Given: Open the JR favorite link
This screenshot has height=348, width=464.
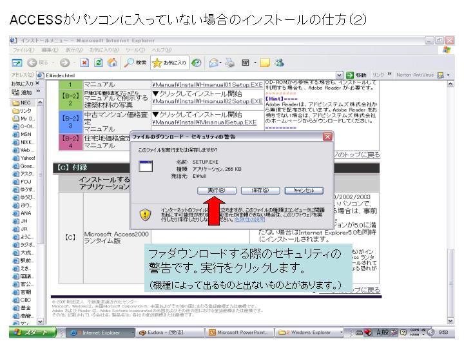Looking at the screenshot, I should pos(20,229).
